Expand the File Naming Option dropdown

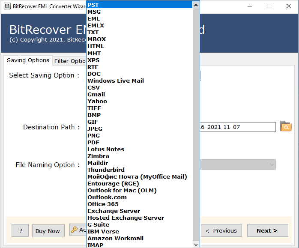click(238, 164)
